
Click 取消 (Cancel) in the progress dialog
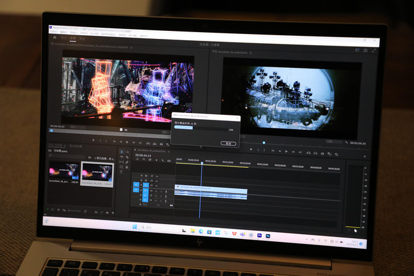(229, 143)
